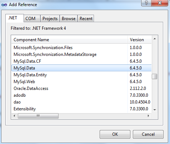The width and height of the screenshot is (170, 144).
Task: Click the horizontal scrollbar thumb
Action: (x=38, y=116)
